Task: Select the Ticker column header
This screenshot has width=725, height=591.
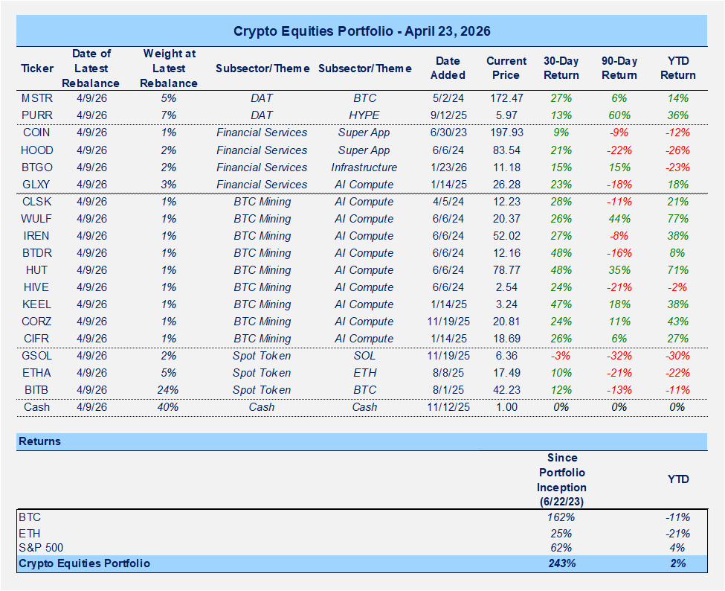Action: pyautogui.click(x=37, y=68)
